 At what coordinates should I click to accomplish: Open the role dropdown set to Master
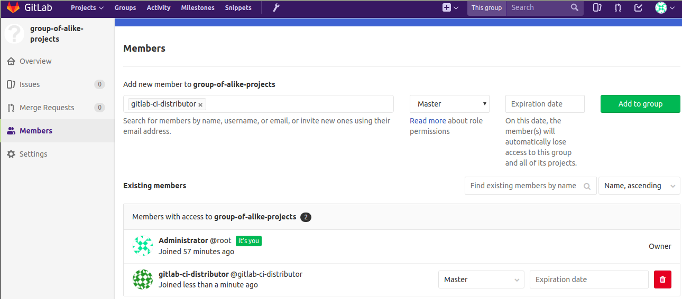click(449, 104)
